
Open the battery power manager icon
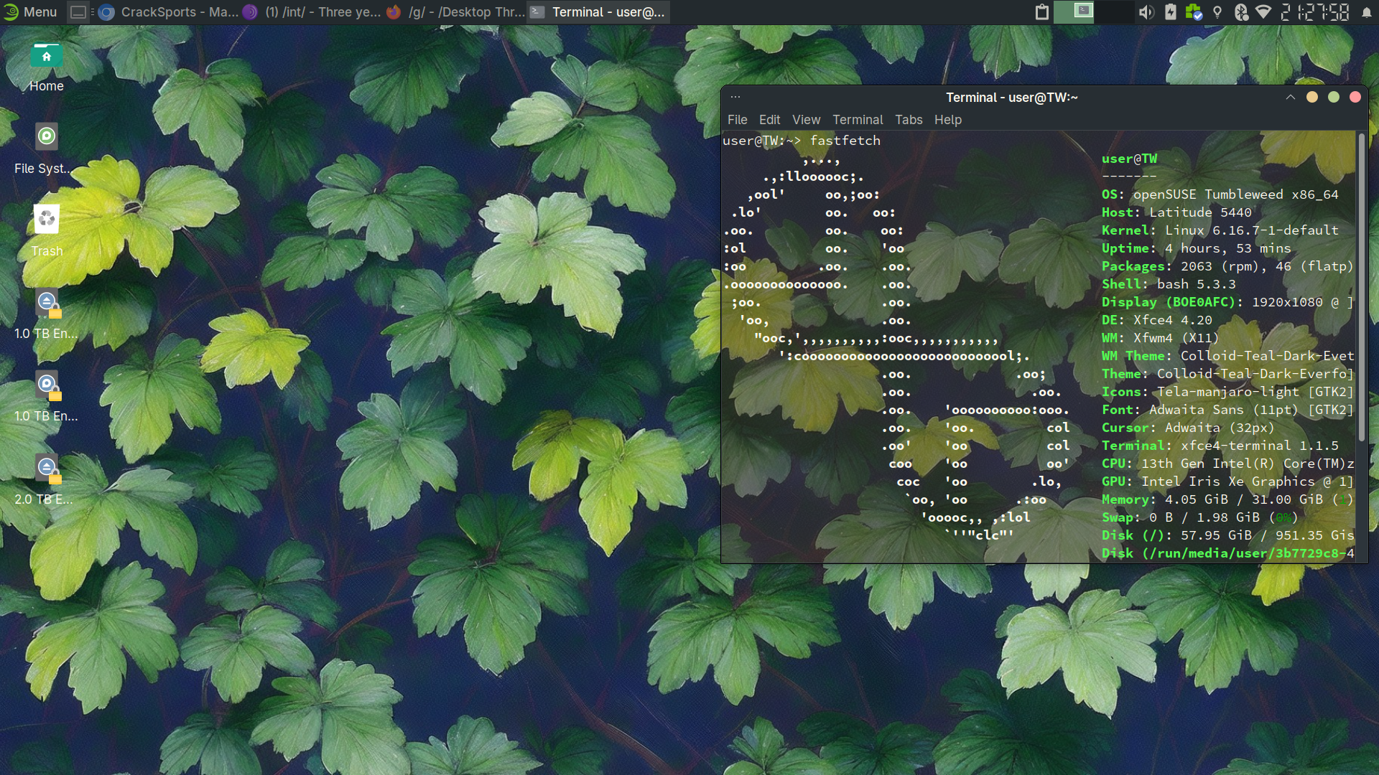[x=1171, y=12]
